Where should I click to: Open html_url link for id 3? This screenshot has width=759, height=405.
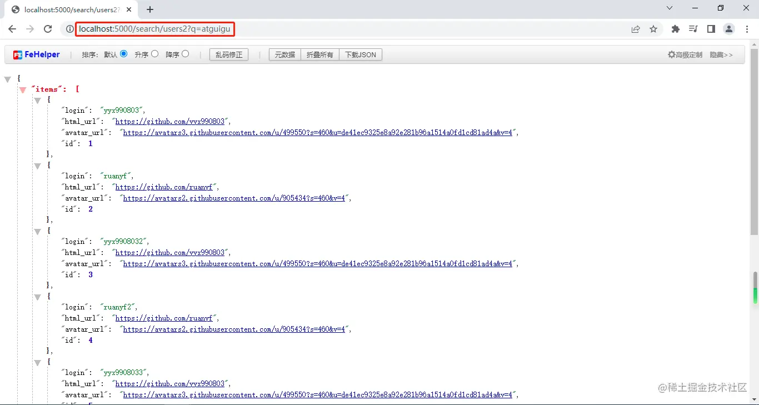tap(170, 253)
